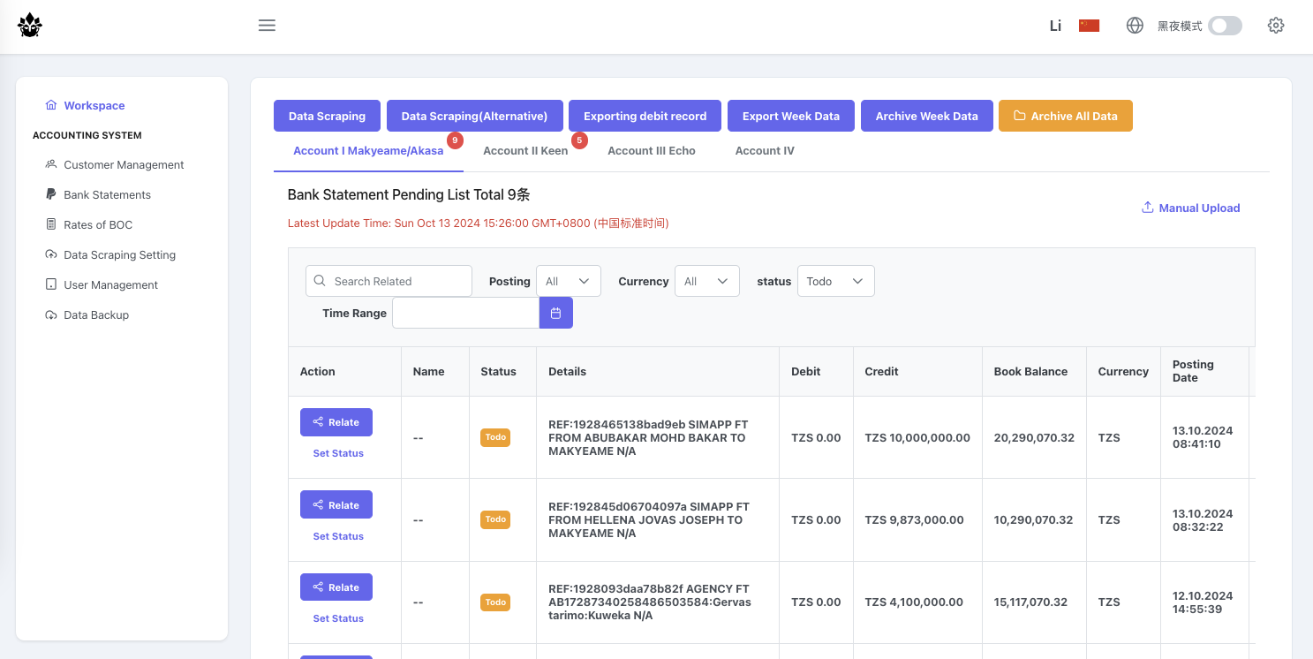The width and height of the screenshot is (1313, 659).
Task: Open the globe language selector
Action: (1136, 26)
